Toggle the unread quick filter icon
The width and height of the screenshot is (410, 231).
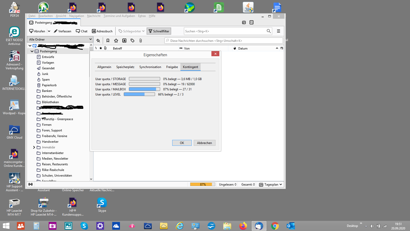point(108,41)
